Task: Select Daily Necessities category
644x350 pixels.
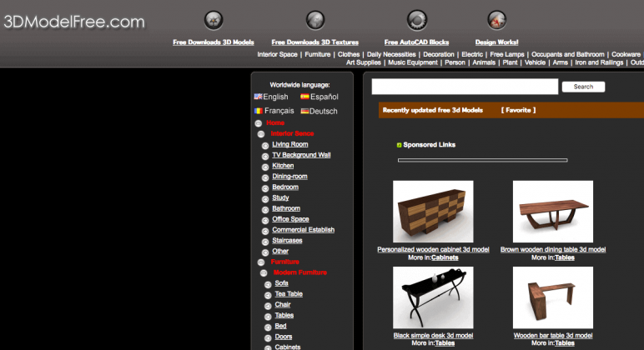Action: [x=391, y=54]
